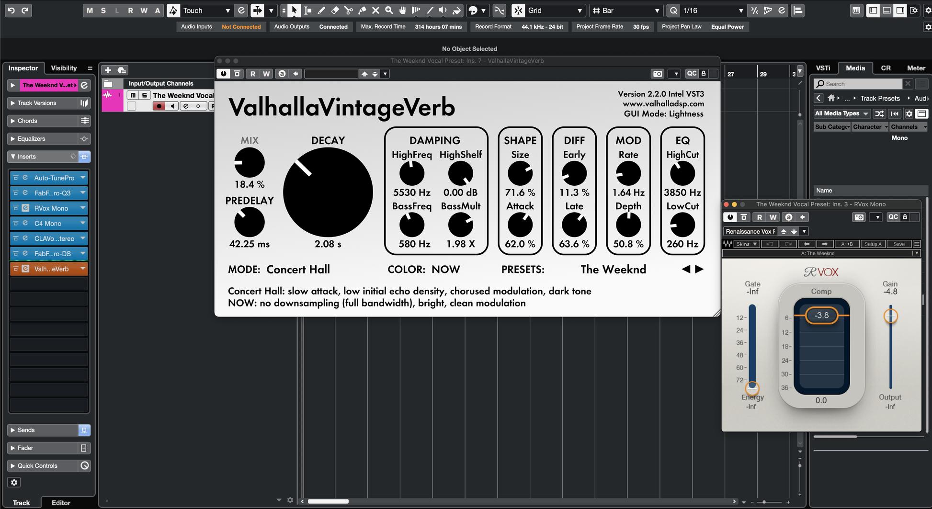Viewport: 932px width, 509px height.
Task: Click the Concert Hall mode selector
Action: [298, 270]
